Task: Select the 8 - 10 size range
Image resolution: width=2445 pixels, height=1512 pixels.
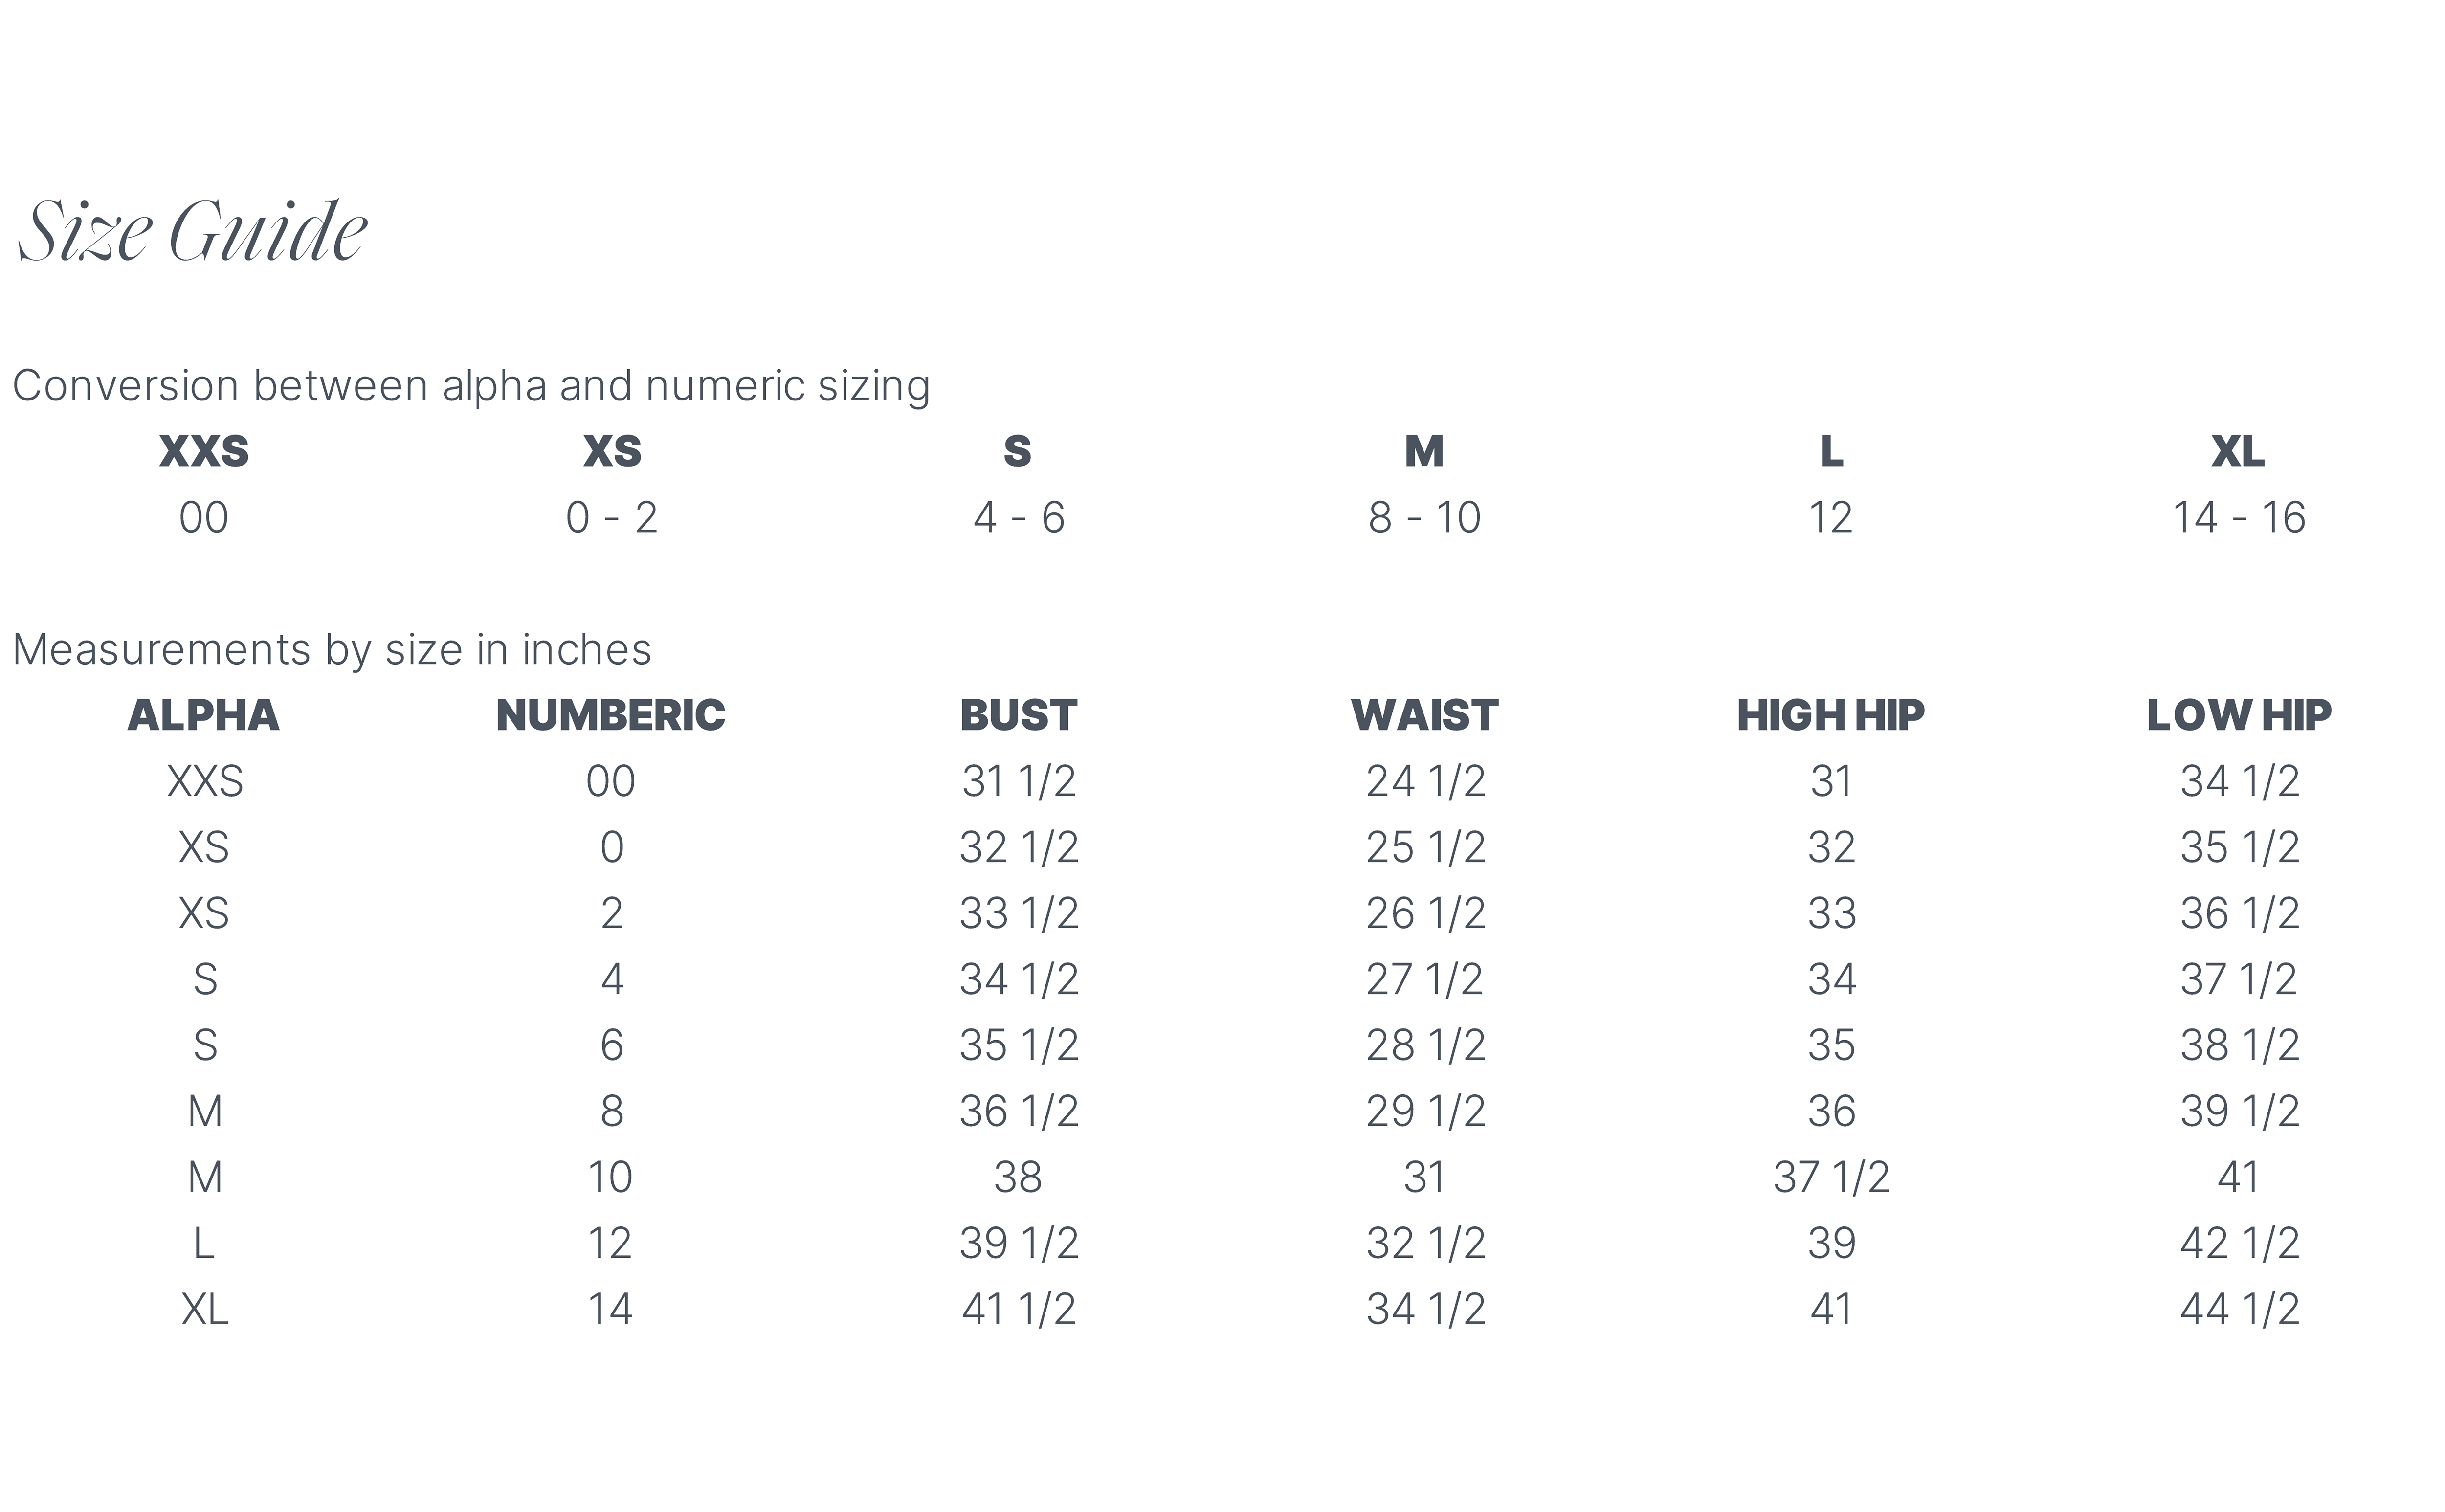Action: point(1425,518)
